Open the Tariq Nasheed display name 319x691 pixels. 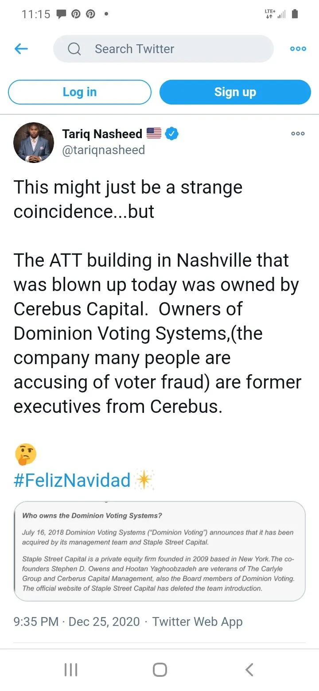[x=102, y=133]
